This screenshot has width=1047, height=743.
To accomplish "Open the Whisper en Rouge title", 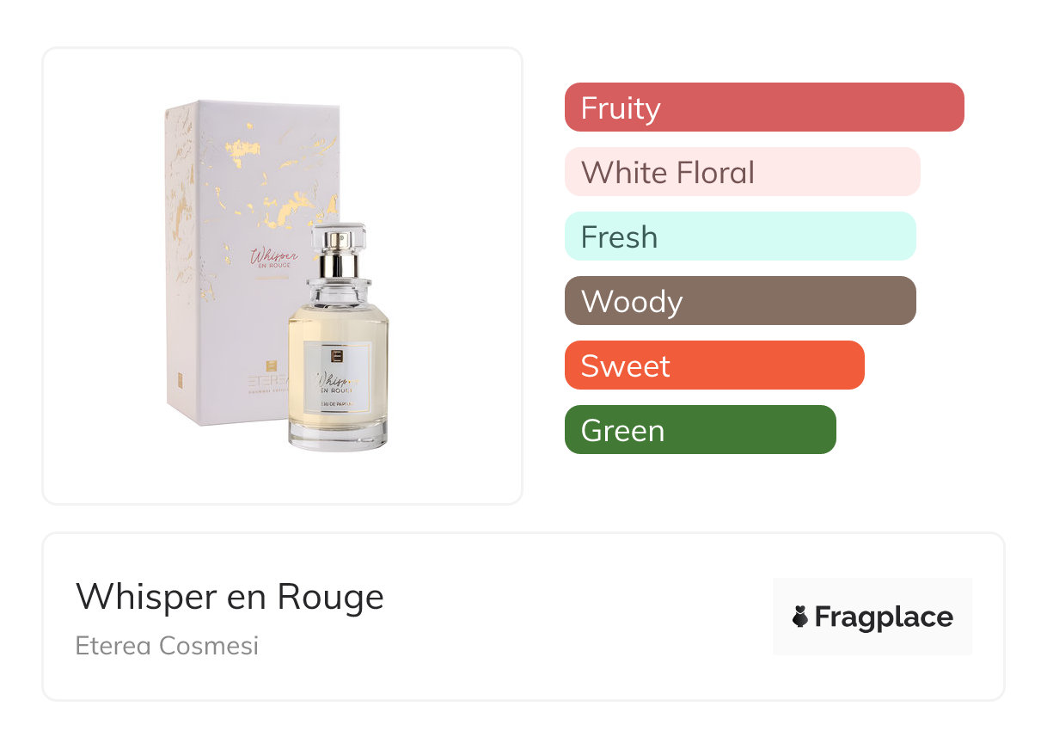I will point(230,596).
